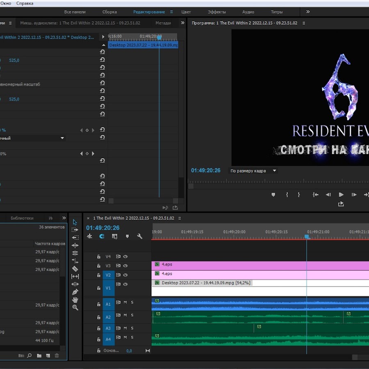Viewport: 369px width, 369px height.
Task: Open the Окно menu
Action: pos(6,3)
